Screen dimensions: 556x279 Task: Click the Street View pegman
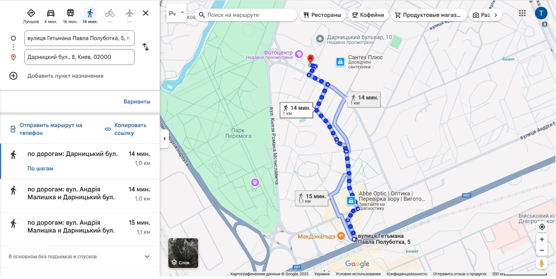tap(541, 263)
